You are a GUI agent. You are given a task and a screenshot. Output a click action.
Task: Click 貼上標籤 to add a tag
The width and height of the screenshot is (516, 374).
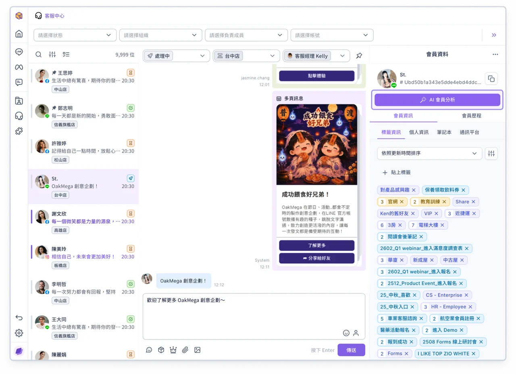pyautogui.click(x=396, y=172)
